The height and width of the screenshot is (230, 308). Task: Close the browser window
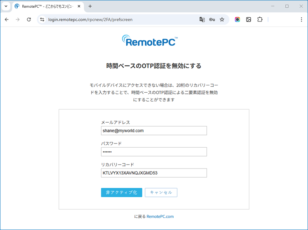[301, 6]
